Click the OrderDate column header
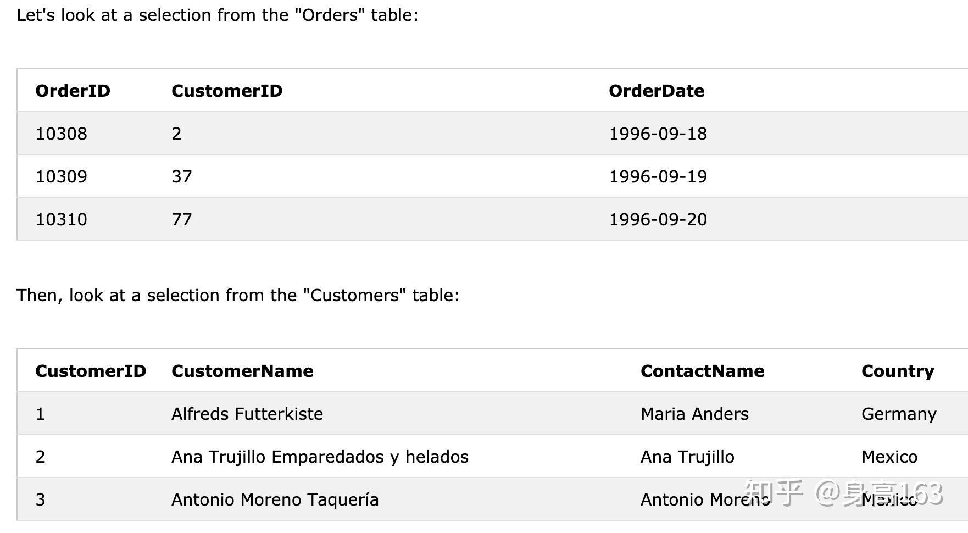 tap(657, 91)
